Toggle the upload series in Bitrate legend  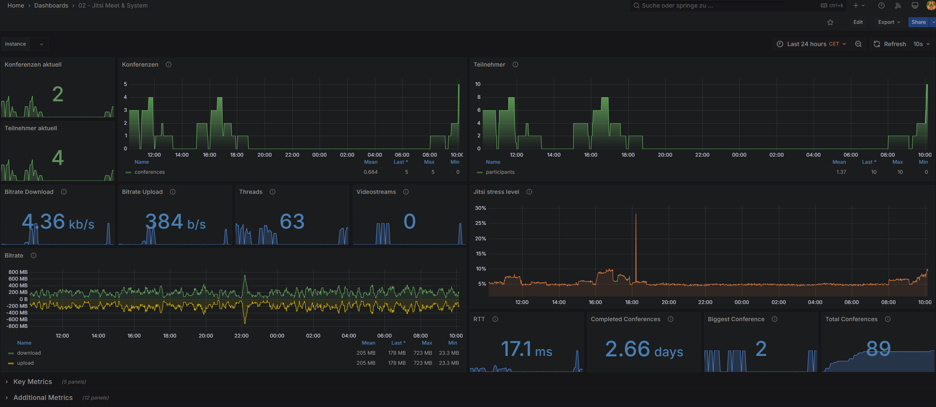coord(25,363)
